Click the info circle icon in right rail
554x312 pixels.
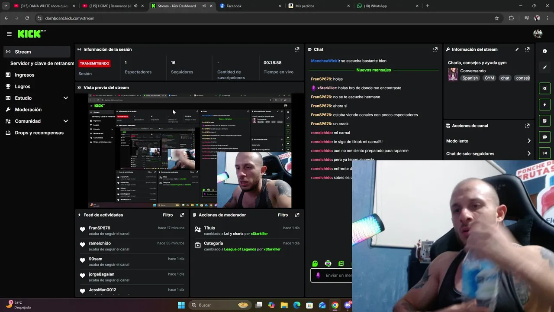pyautogui.click(x=544, y=51)
